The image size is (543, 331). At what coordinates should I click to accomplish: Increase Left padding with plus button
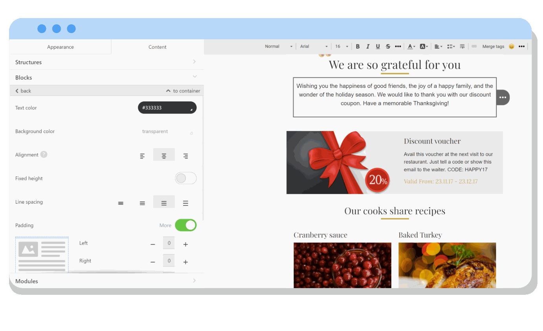185,245
